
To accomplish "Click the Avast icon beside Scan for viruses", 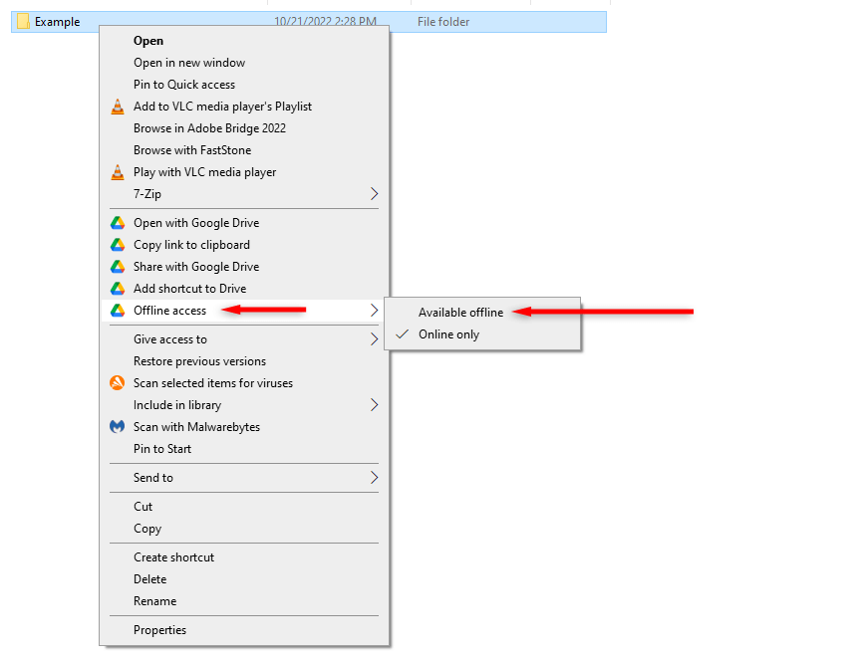I will [x=118, y=383].
